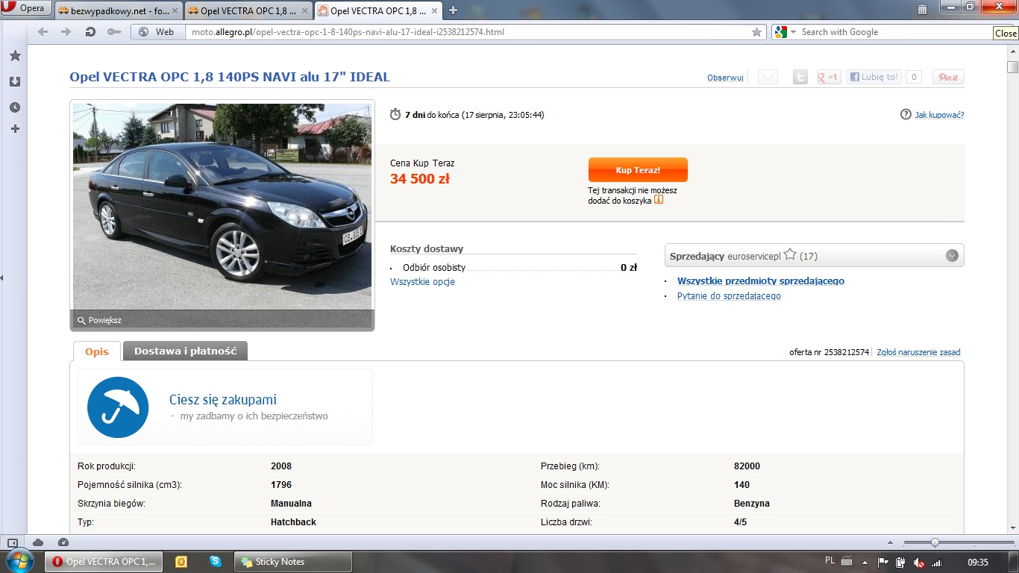The height and width of the screenshot is (573, 1019).
Task: Click the mileage value 82000
Action: click(x=747, y=466)
